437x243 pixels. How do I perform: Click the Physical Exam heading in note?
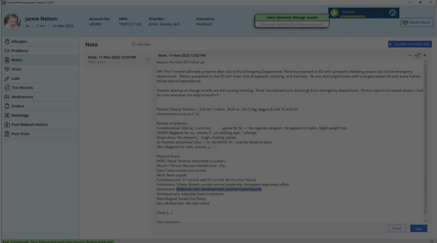[x=168, y=156]
